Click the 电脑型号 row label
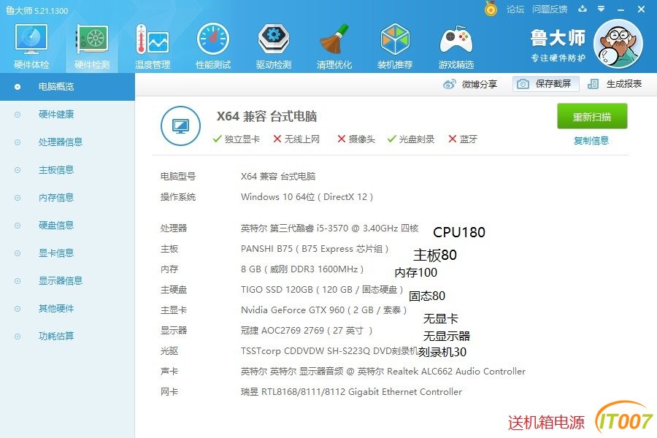Image resolution: width=657 pixels, height=438 pixels. pos(178,177)
